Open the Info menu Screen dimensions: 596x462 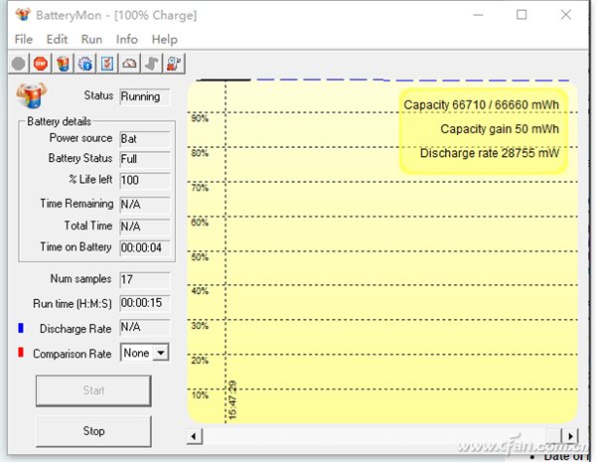(126, 39)
